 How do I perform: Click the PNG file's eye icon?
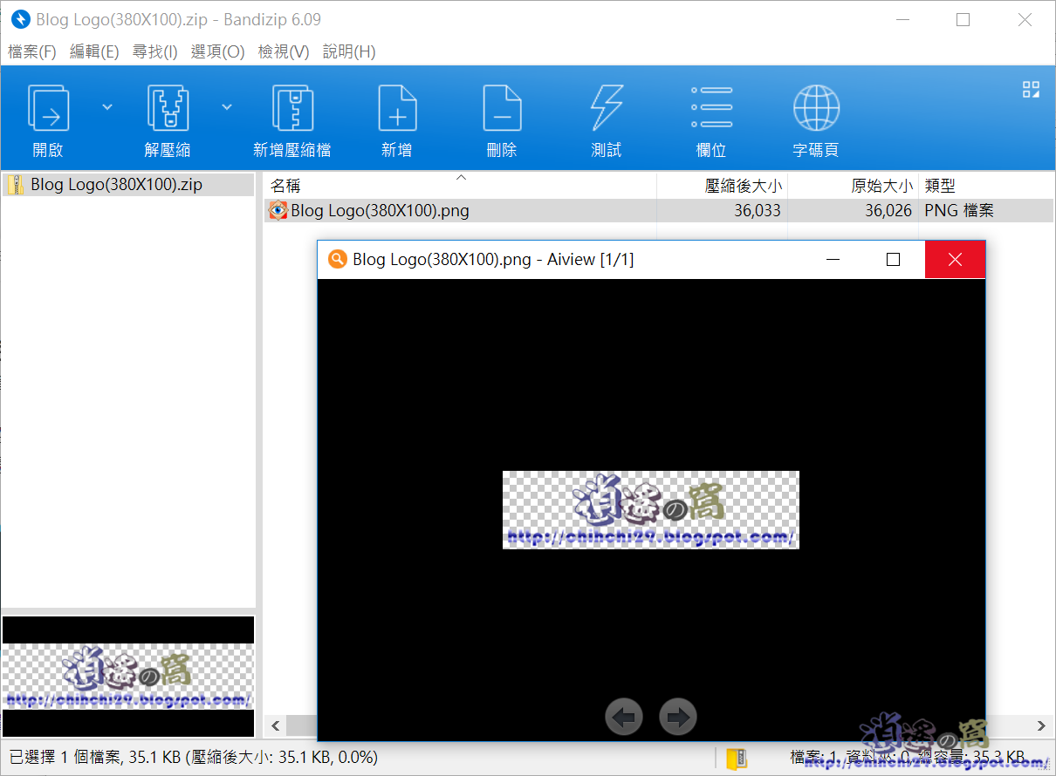pos(278,210)
